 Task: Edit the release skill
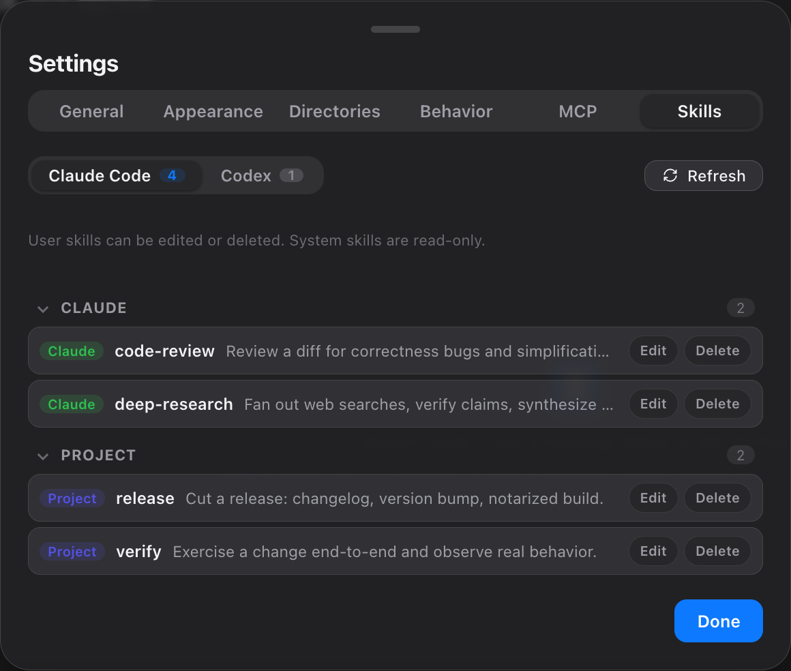653,498
